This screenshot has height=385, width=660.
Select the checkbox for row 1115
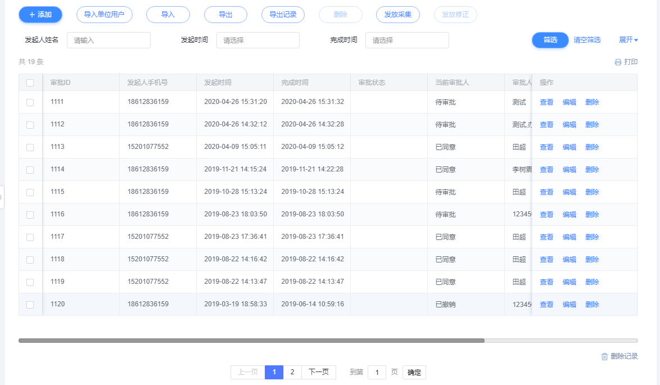pos(30,192)
